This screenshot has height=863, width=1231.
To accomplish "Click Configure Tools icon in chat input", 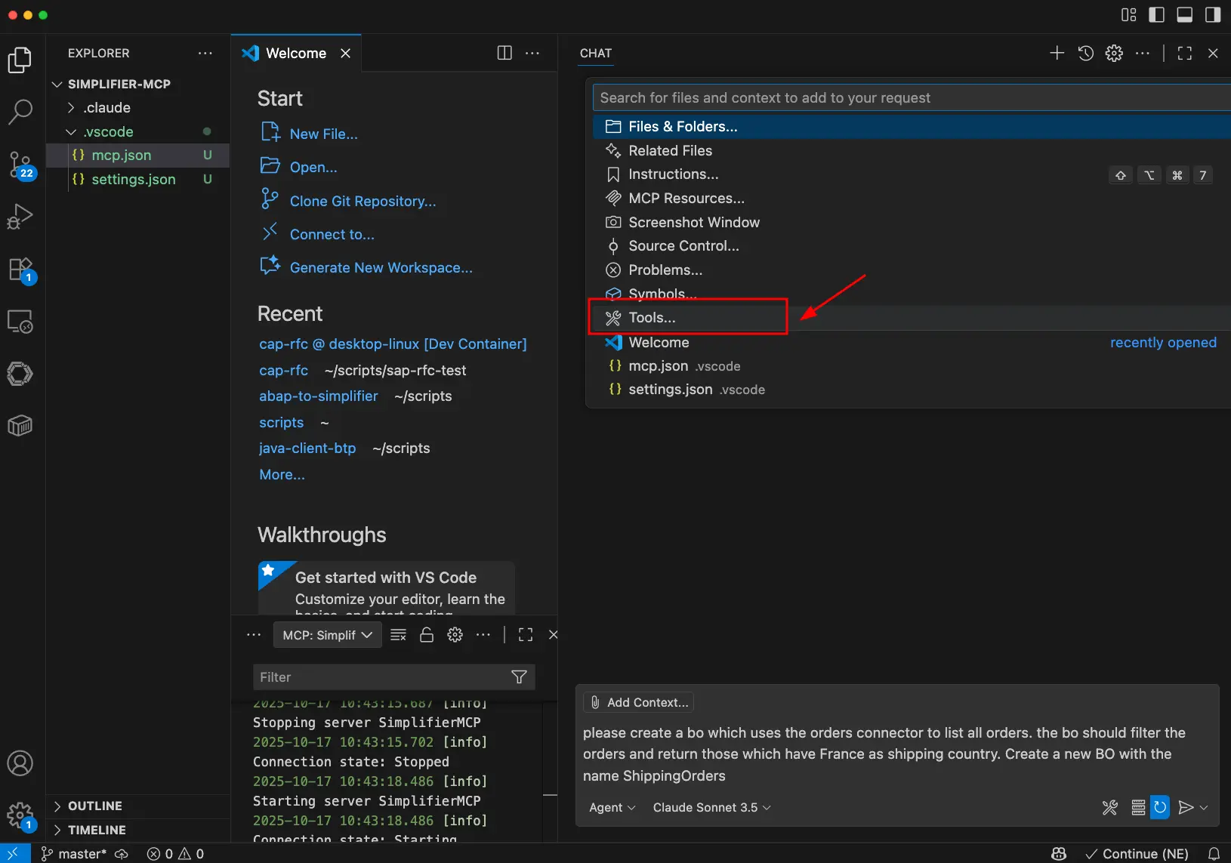I will tap(1109, 807).
